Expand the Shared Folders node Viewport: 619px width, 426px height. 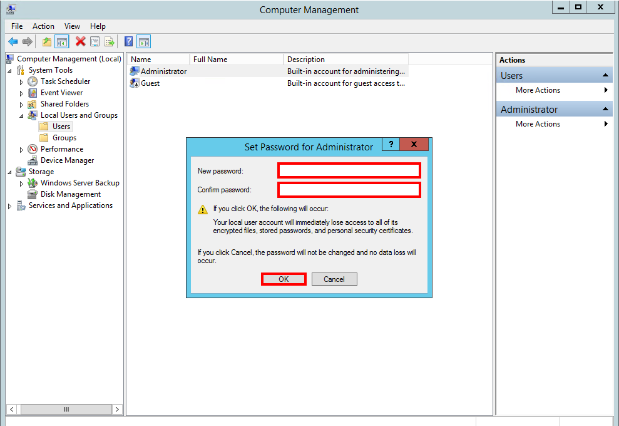[21, 105]
